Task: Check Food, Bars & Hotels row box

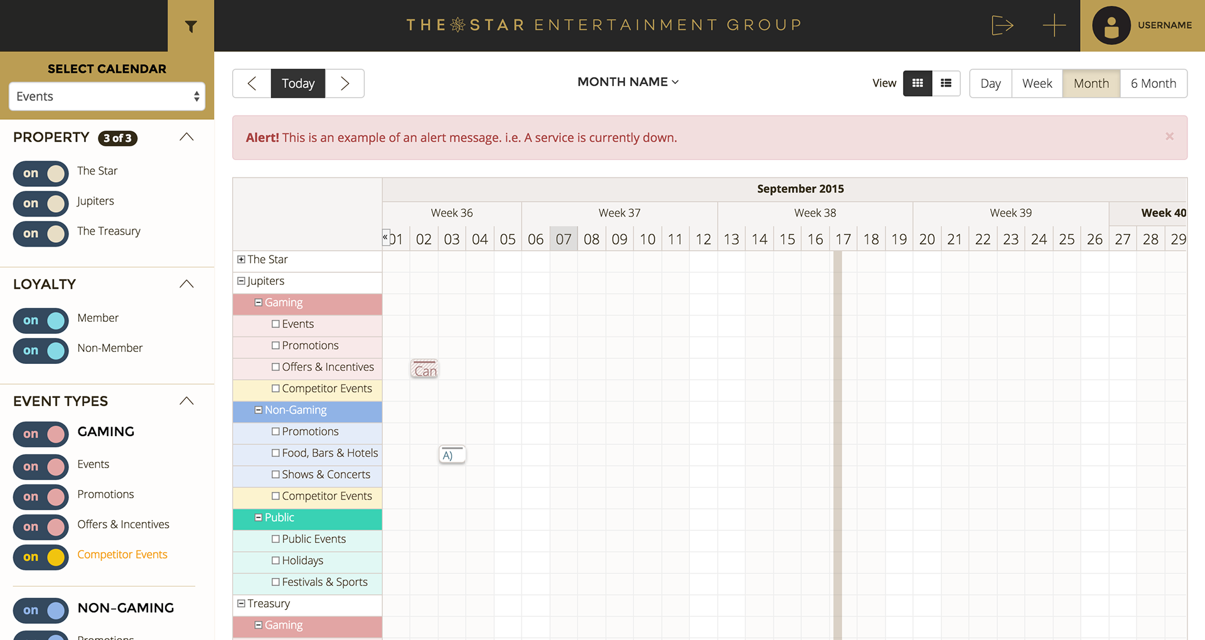Action: 276,453
